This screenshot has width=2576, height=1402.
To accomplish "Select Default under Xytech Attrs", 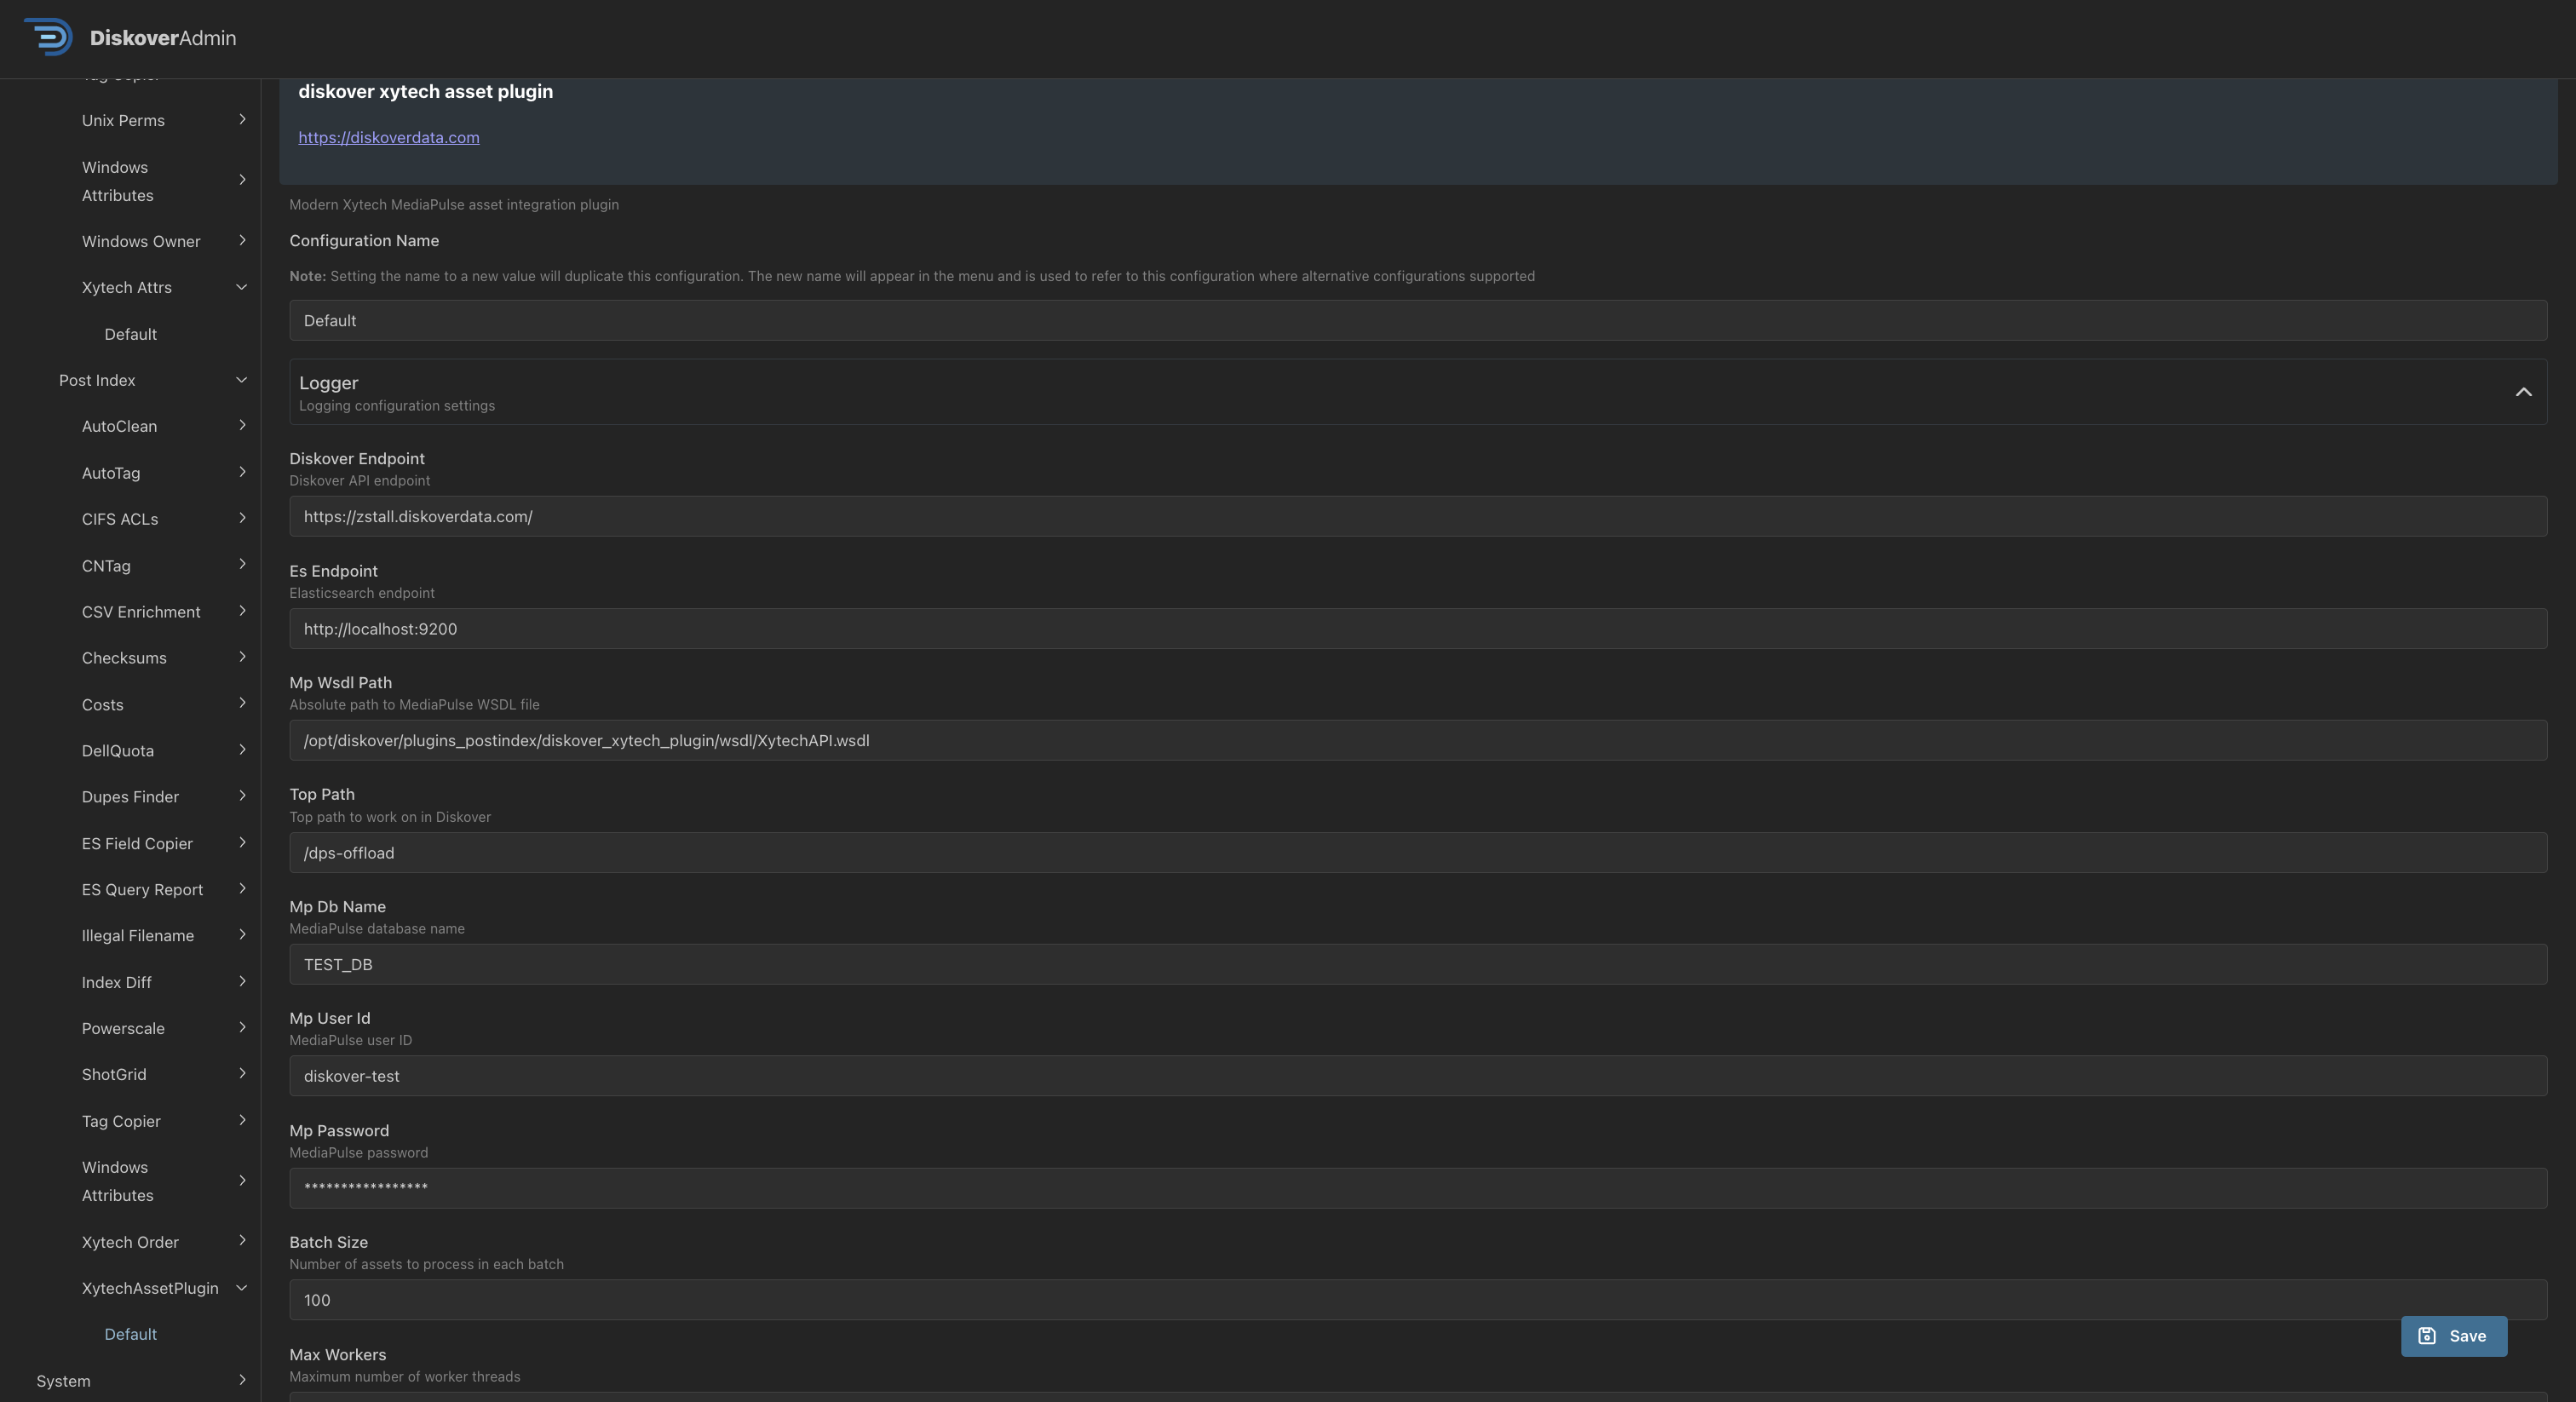I will coord(131,334).
